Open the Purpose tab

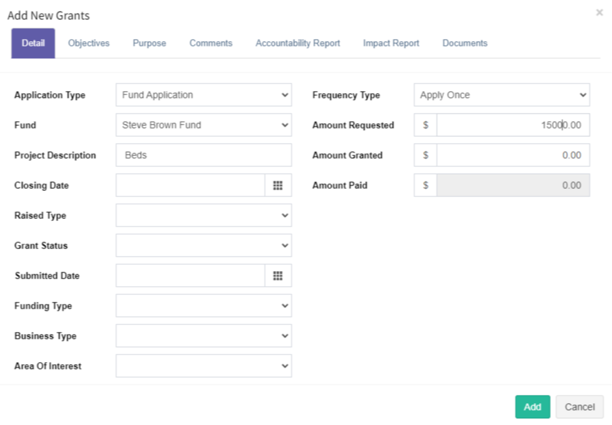pyautogui.click(x=149, y=43)
